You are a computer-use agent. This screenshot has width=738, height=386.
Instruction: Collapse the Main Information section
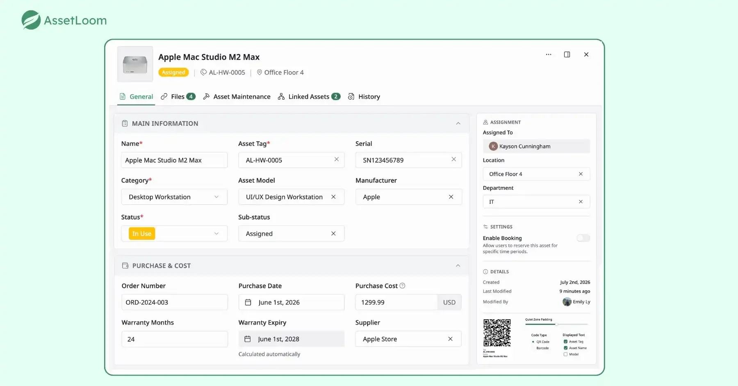coord(458,123)
